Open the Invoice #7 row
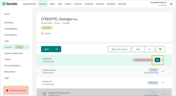 [104, 83]
